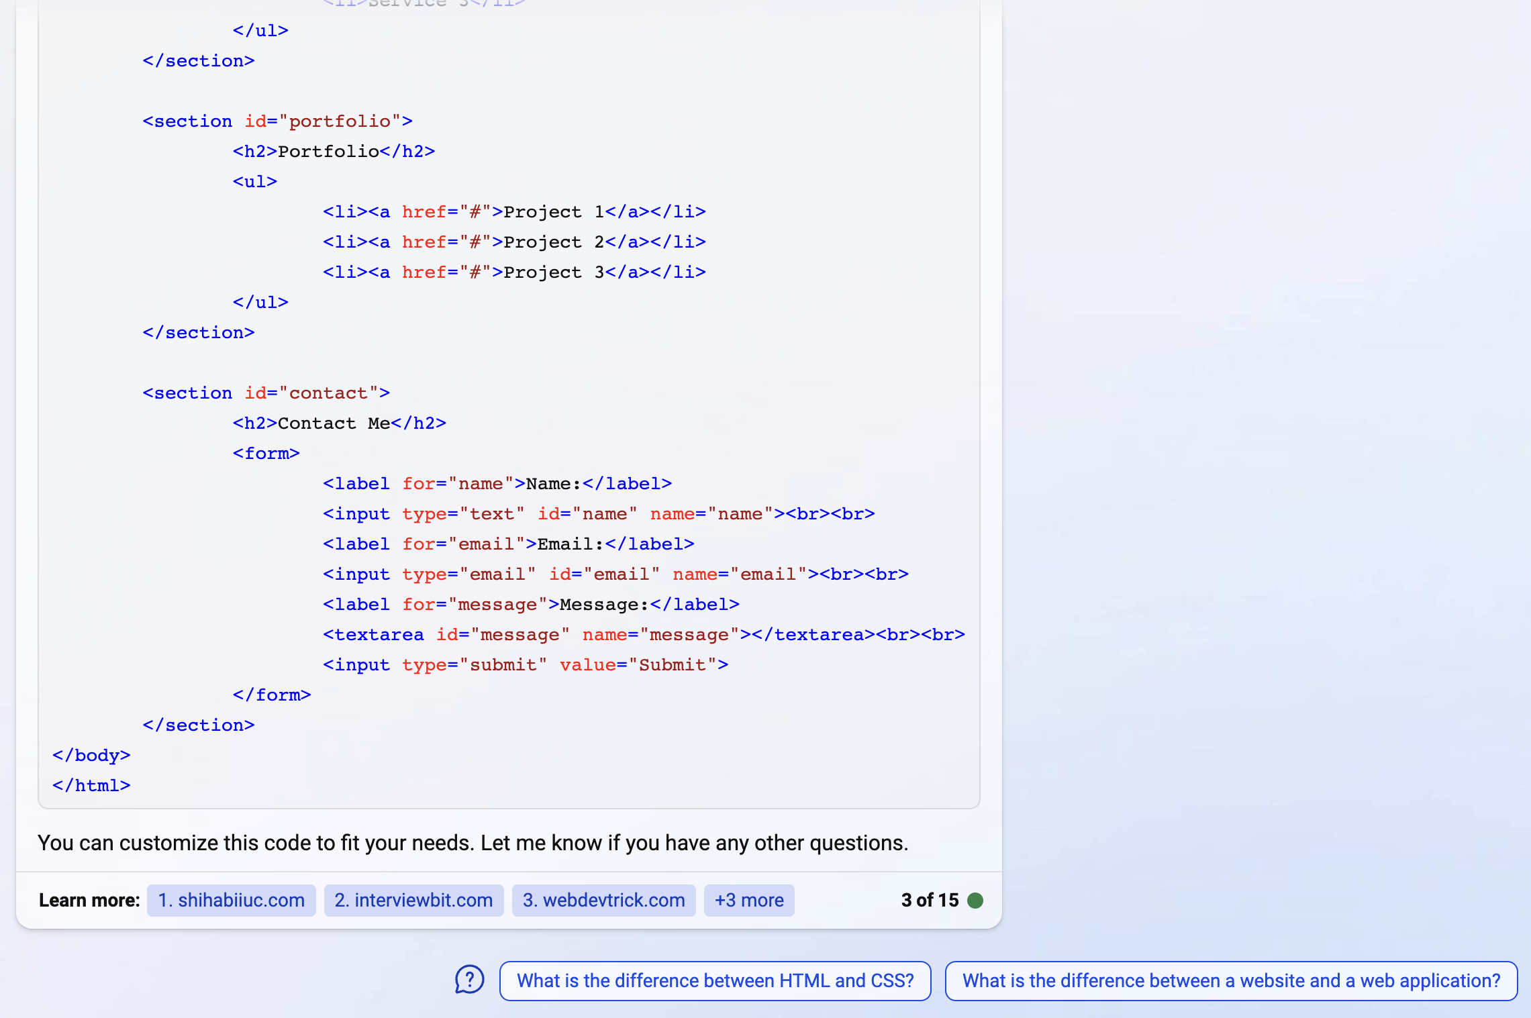Open the webdevtrick.com source link

[603, 900]
